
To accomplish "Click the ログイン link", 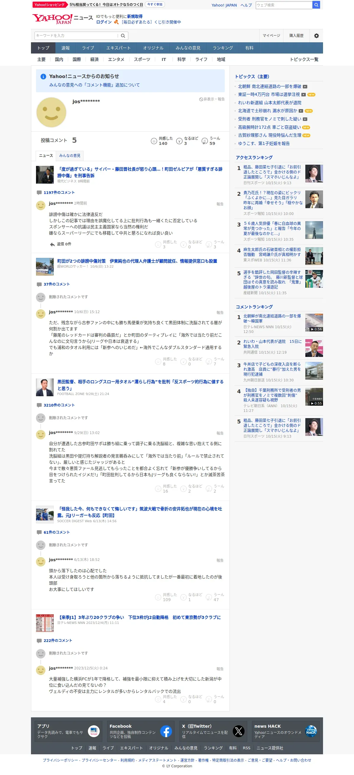I will point(104,22).
